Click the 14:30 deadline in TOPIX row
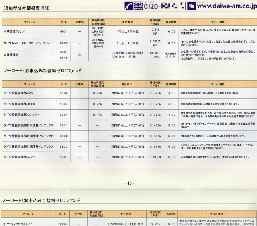Viewport: 257px width, 226px height. [171, 104]
